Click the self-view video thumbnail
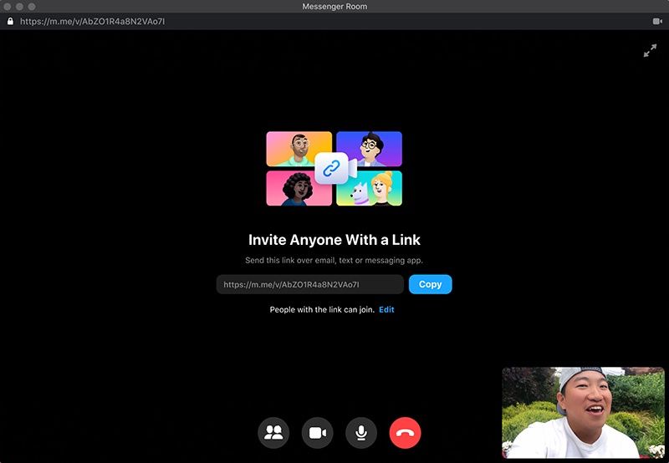Screen dimensions: 669x463 pos(583,413)
